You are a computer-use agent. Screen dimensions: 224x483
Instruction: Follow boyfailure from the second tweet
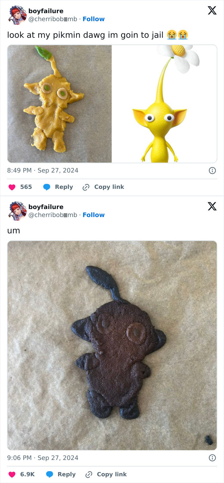point(93,215)
